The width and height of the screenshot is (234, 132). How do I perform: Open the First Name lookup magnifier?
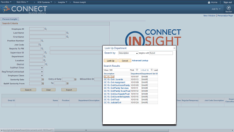67,37
